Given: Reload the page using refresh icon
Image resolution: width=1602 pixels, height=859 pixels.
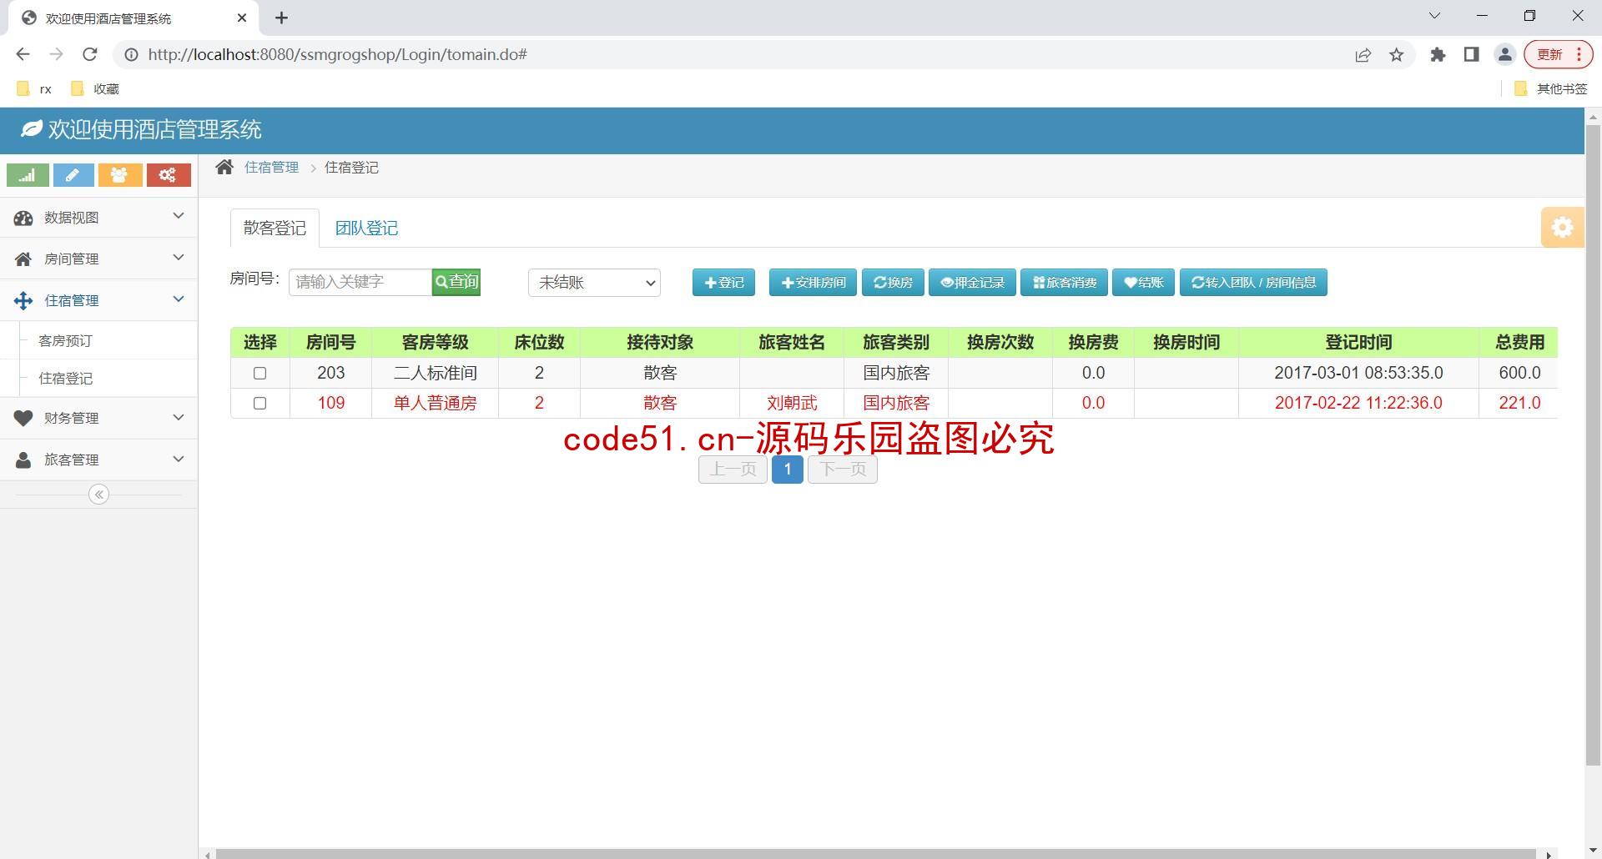Looking at the screenshot, I should point(90,54).
